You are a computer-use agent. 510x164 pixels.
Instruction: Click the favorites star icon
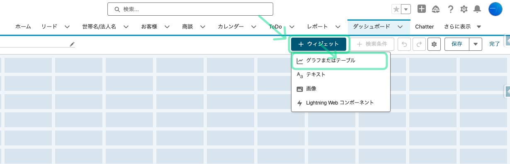(x=396, y=9)
